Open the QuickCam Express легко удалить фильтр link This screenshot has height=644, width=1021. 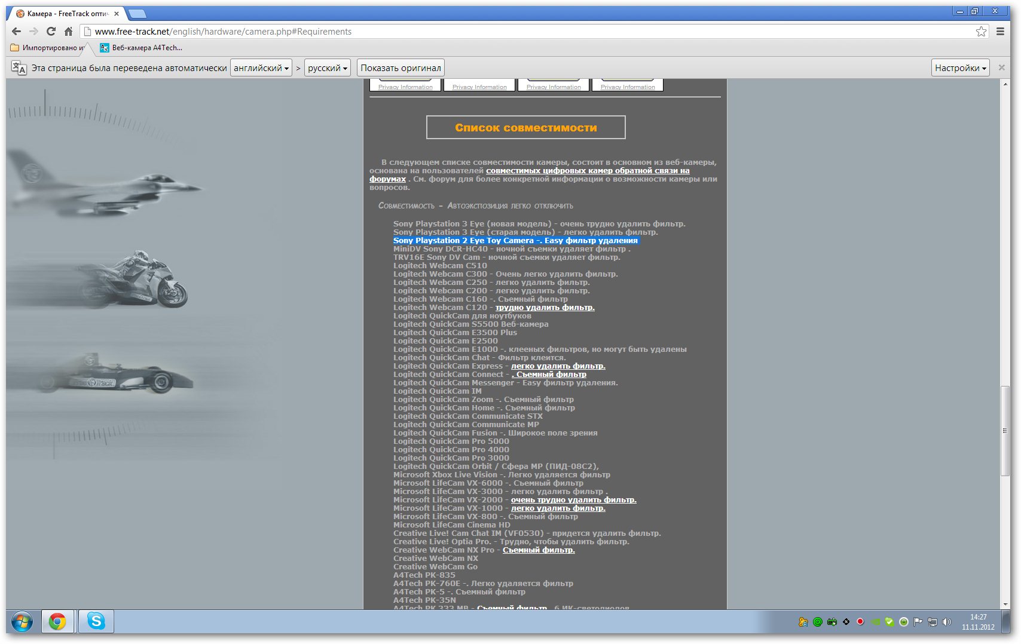tap(558, 366)
